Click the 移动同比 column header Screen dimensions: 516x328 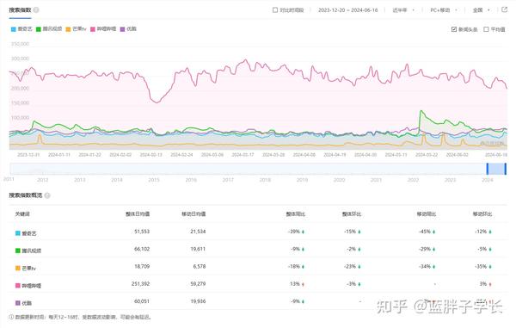pos(427,214)
